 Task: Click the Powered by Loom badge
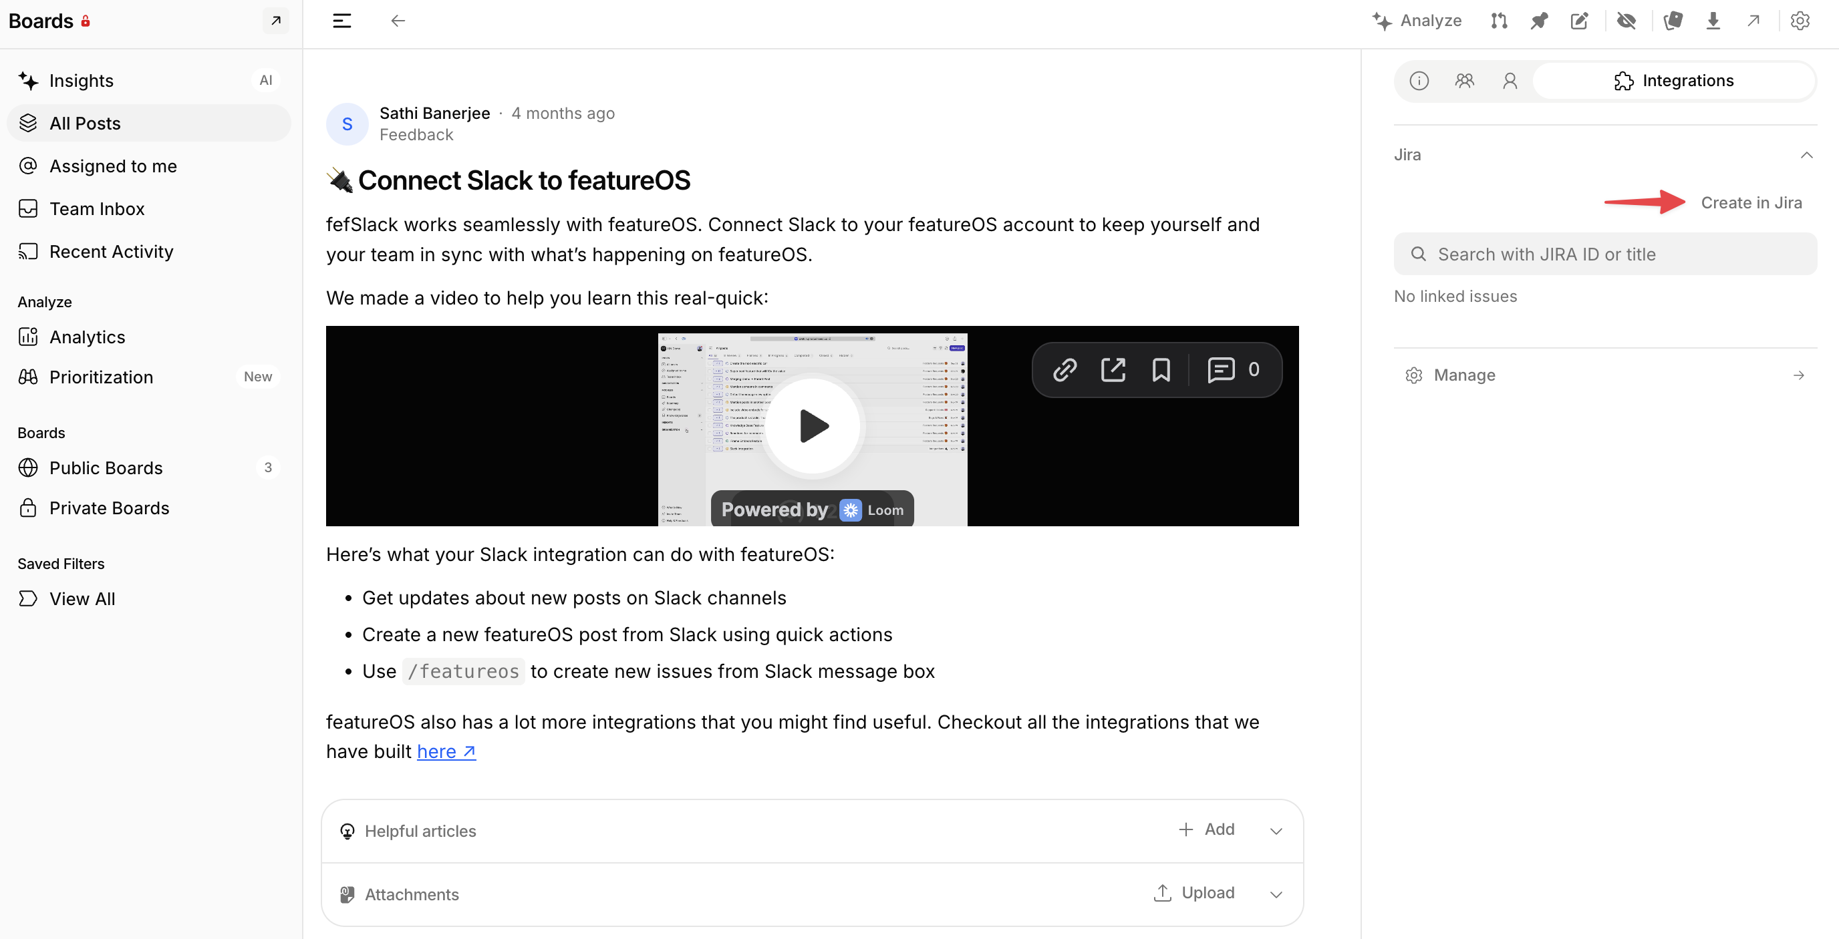[x=813, y=510]
